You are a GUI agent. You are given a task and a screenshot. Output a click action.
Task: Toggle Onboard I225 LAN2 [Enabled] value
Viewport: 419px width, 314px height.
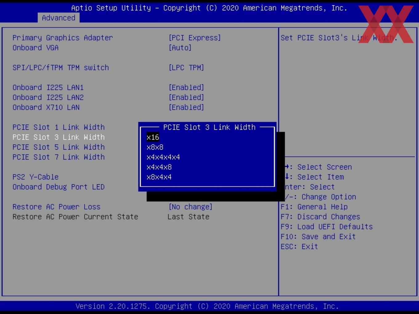pyautogui.click(x=186, y=98)
